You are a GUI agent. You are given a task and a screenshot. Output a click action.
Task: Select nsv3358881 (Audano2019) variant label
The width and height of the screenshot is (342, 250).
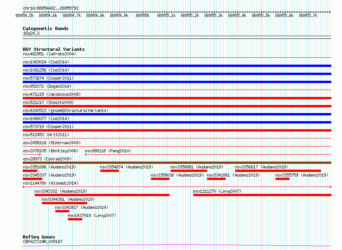tap(197, 167)
